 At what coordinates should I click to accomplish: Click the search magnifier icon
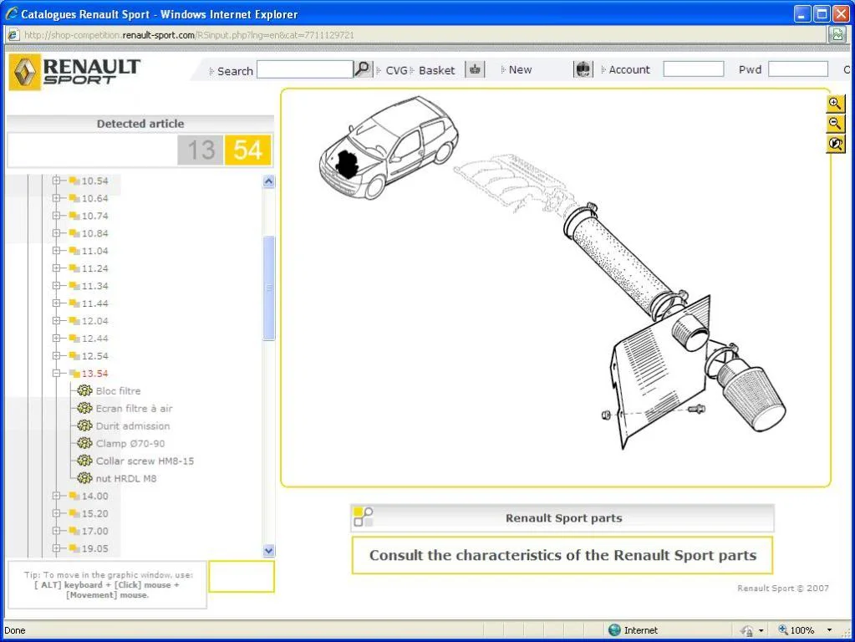362,69
